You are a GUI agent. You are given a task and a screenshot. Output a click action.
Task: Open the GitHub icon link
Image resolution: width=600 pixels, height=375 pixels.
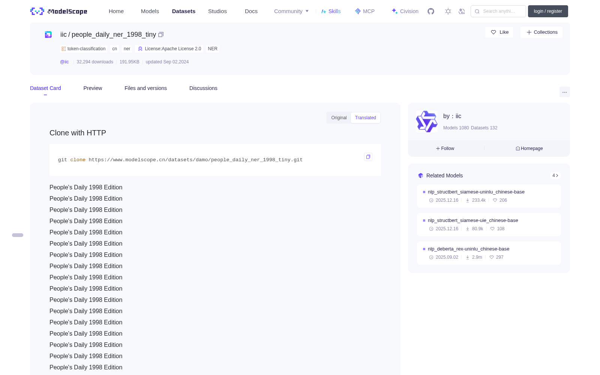[431, 11]
